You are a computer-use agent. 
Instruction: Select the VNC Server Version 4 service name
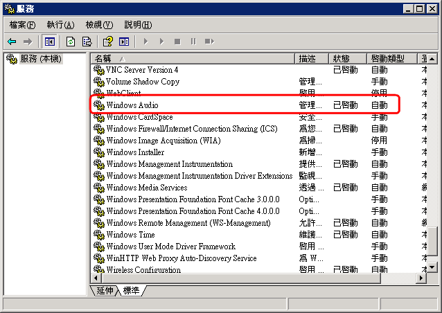(142, 69)
